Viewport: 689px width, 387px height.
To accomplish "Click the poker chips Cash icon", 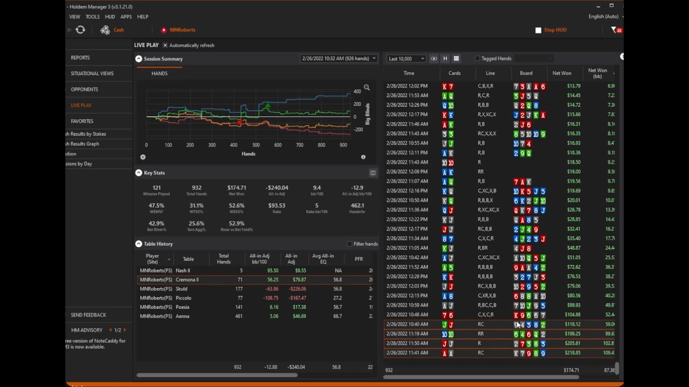I will tap(105, 30).
